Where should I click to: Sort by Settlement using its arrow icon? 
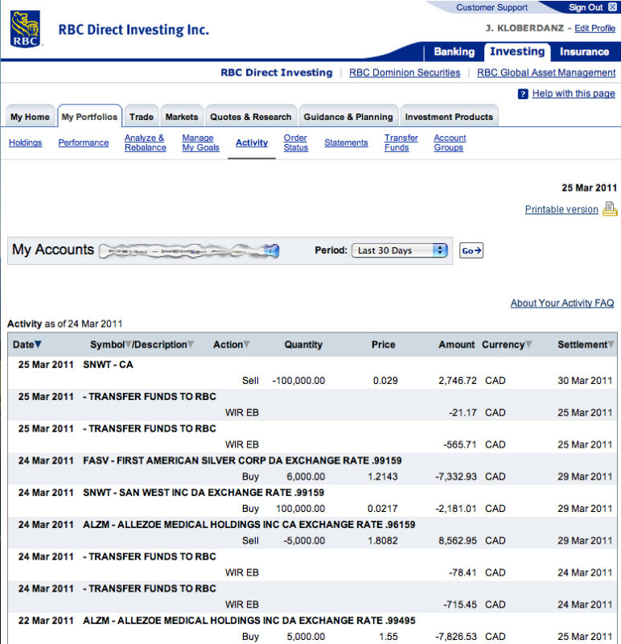click(611, 345)
